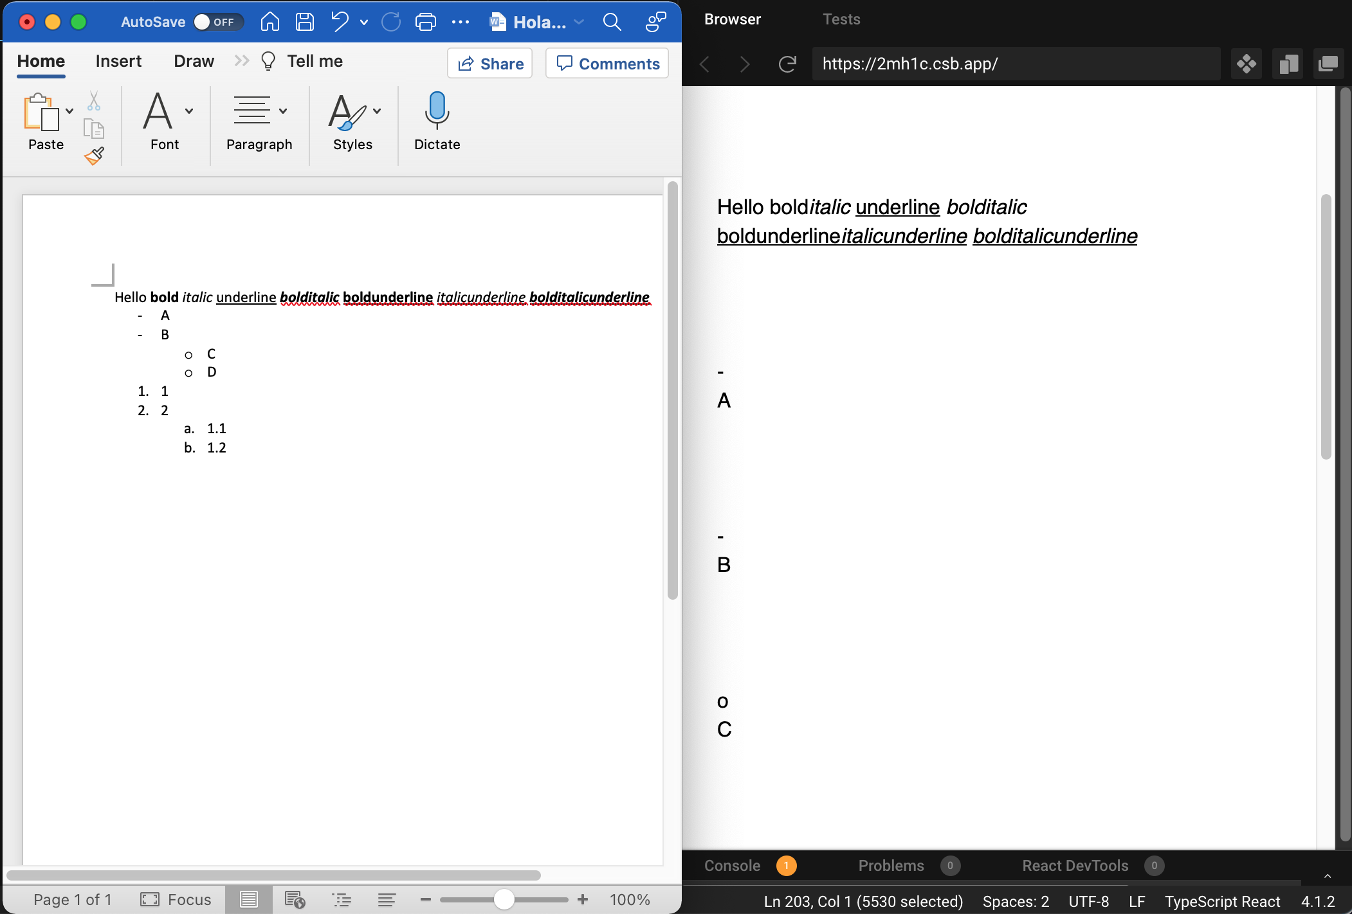Select the Cut scissors icon
Image resolution: width=1352 pixels, height=914 pixels.
[x=94, y=100]
